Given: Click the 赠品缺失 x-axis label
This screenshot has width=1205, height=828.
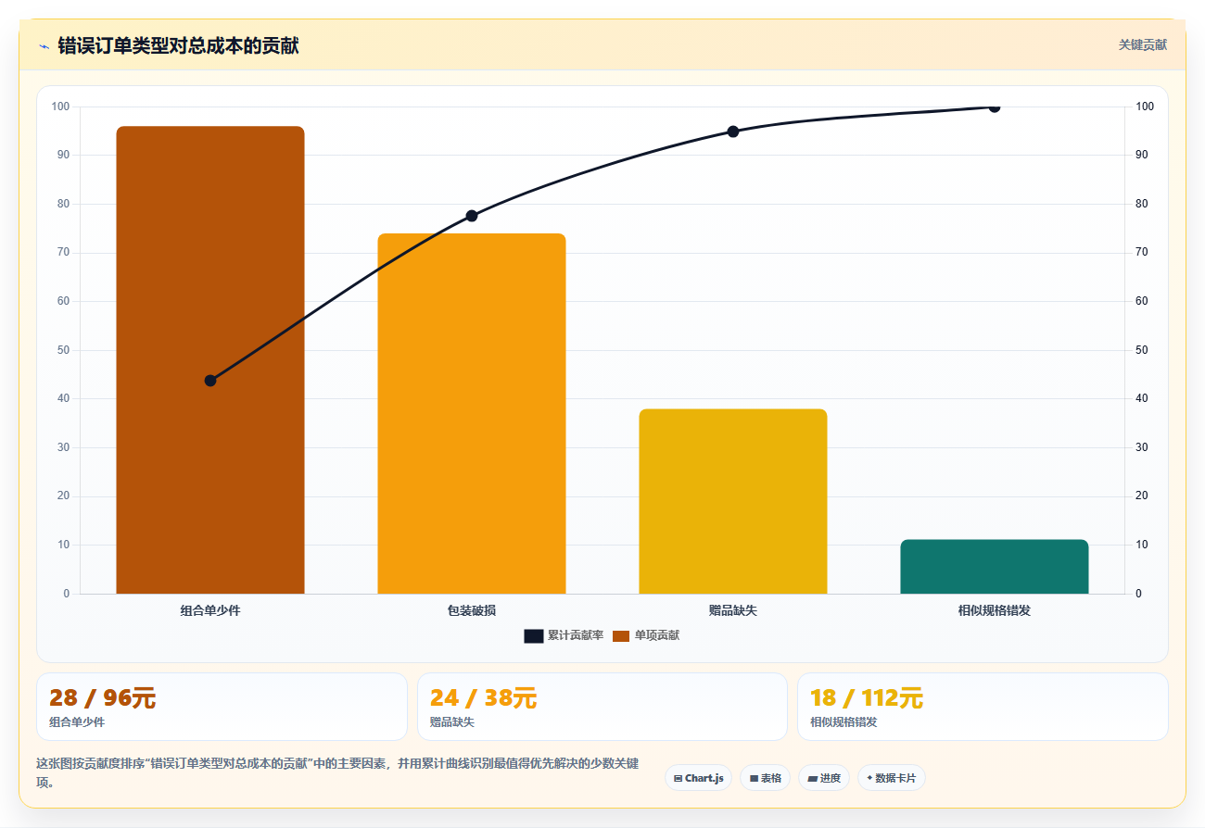Looking at the screenshot, I should 733,610.
